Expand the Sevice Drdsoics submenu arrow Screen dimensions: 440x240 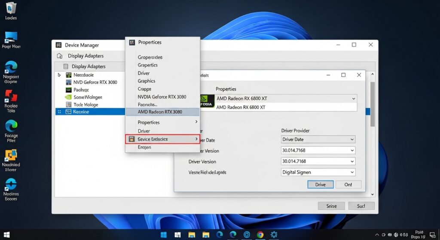[x=196, y=139]
